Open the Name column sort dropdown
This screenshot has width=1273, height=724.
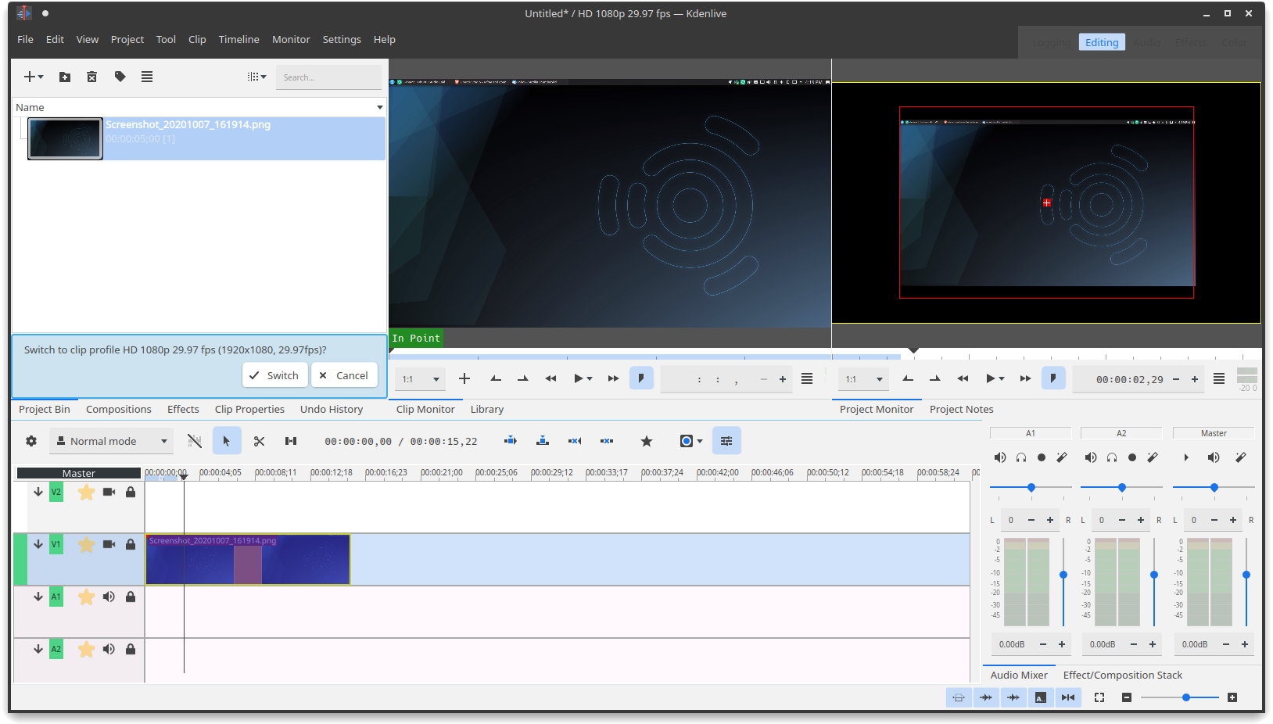click(380, 106)
